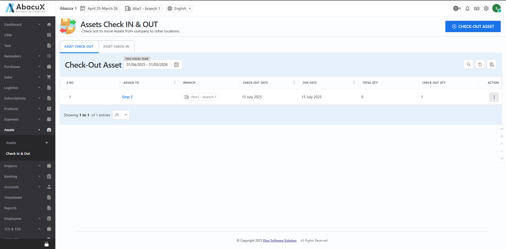Click the search icon in Check-Out Asset panel
Screen dimensions: 506x249
point(468,64)
